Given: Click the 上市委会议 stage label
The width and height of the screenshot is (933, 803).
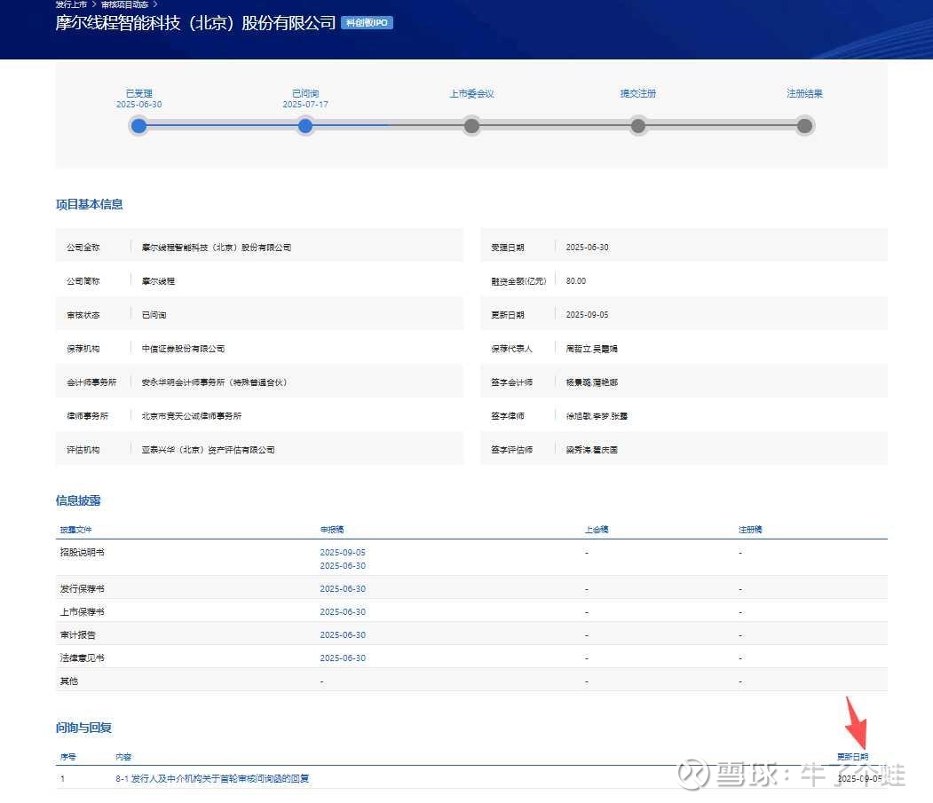Looking at the screenshot, I should (471, 93).
